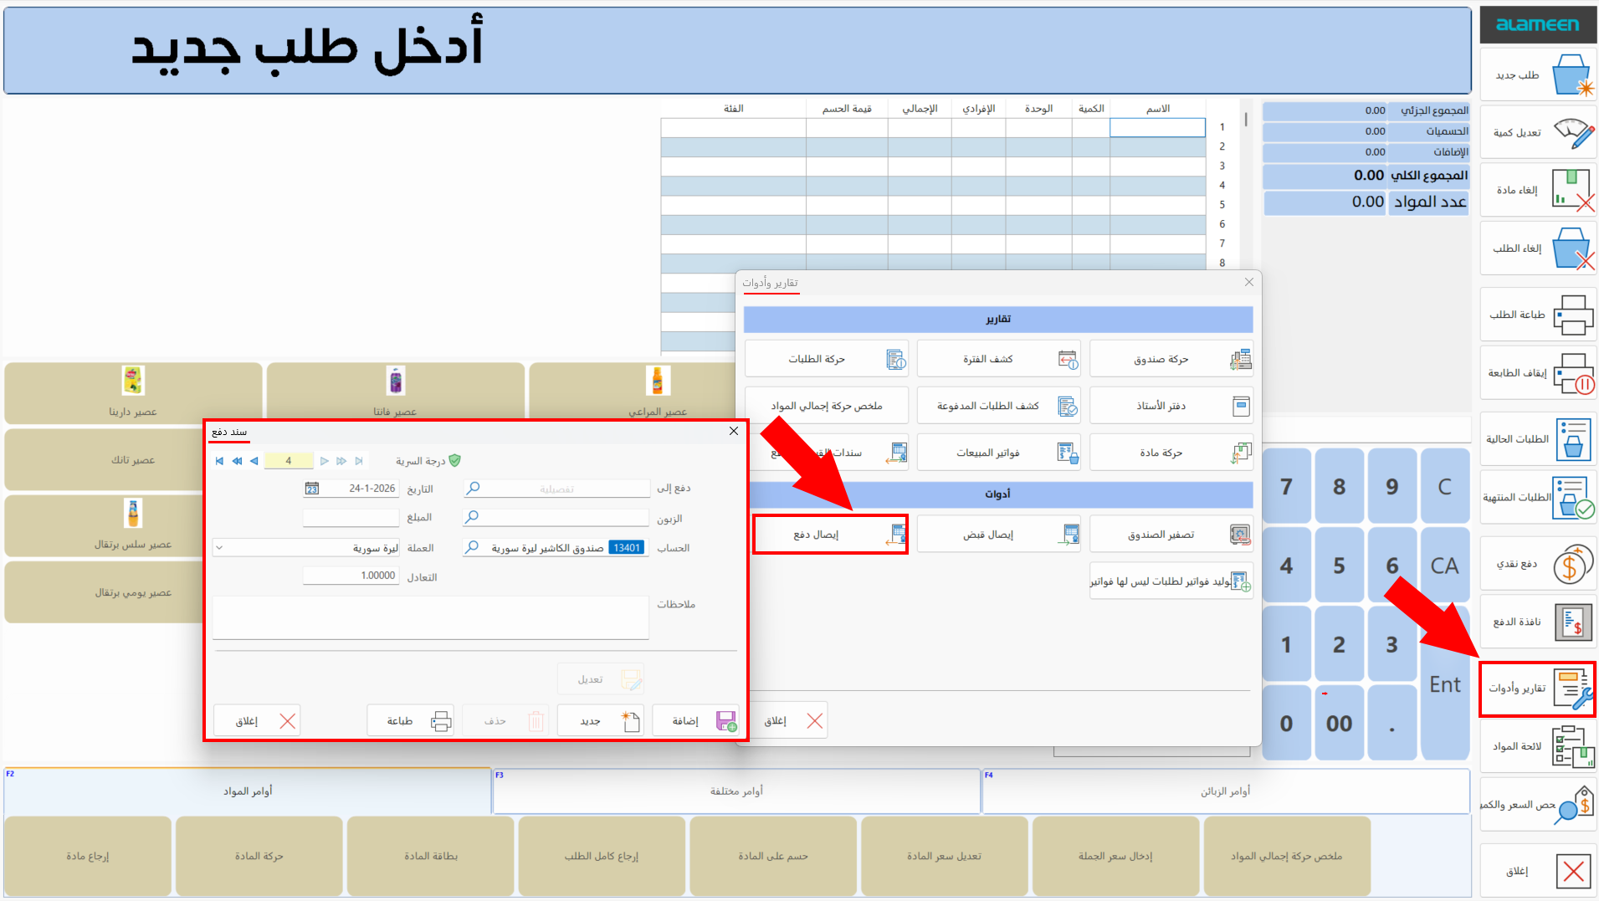Screen dimensions: 1599x901
Task: Open كشف الطلبات المدفوعة paid orders report
Action: 998,407
